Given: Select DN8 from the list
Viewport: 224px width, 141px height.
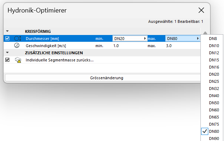Looking at the screenshot, I should point(212,39).
